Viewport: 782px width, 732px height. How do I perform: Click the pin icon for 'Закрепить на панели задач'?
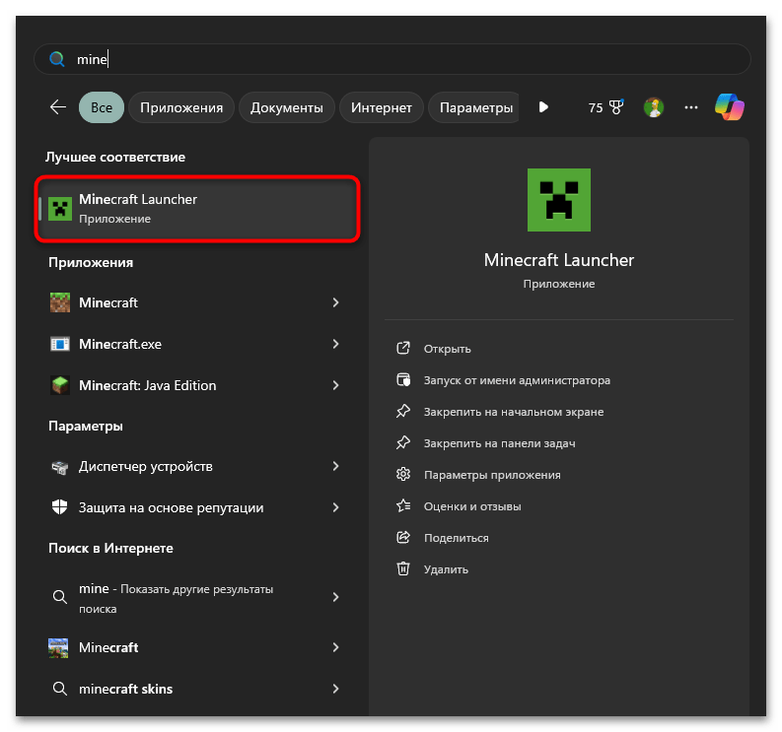click(x=403, y=442)
